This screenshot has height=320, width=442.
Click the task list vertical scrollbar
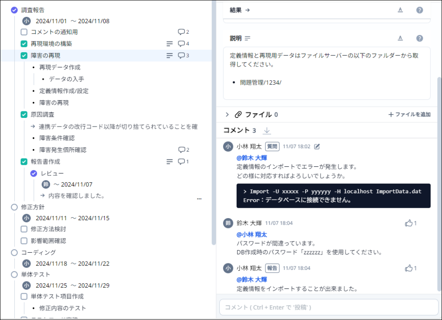214,123
